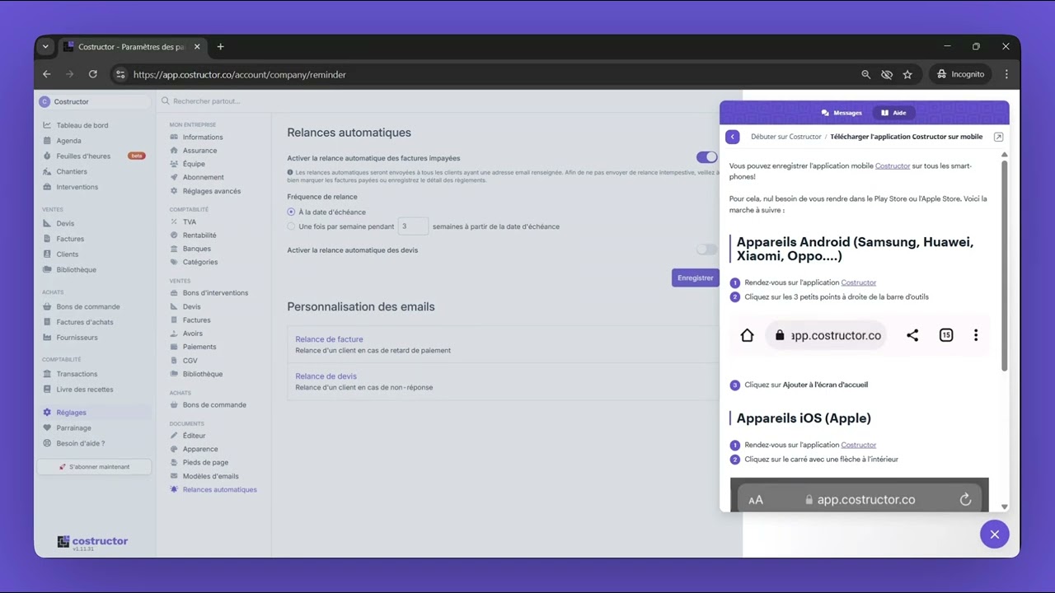Screen dimensions: 1055x593
Task: Go back in help panel
Action: click(x=732, y=137)
